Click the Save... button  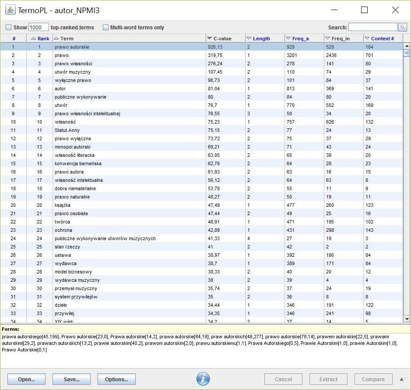click(71, 379)
